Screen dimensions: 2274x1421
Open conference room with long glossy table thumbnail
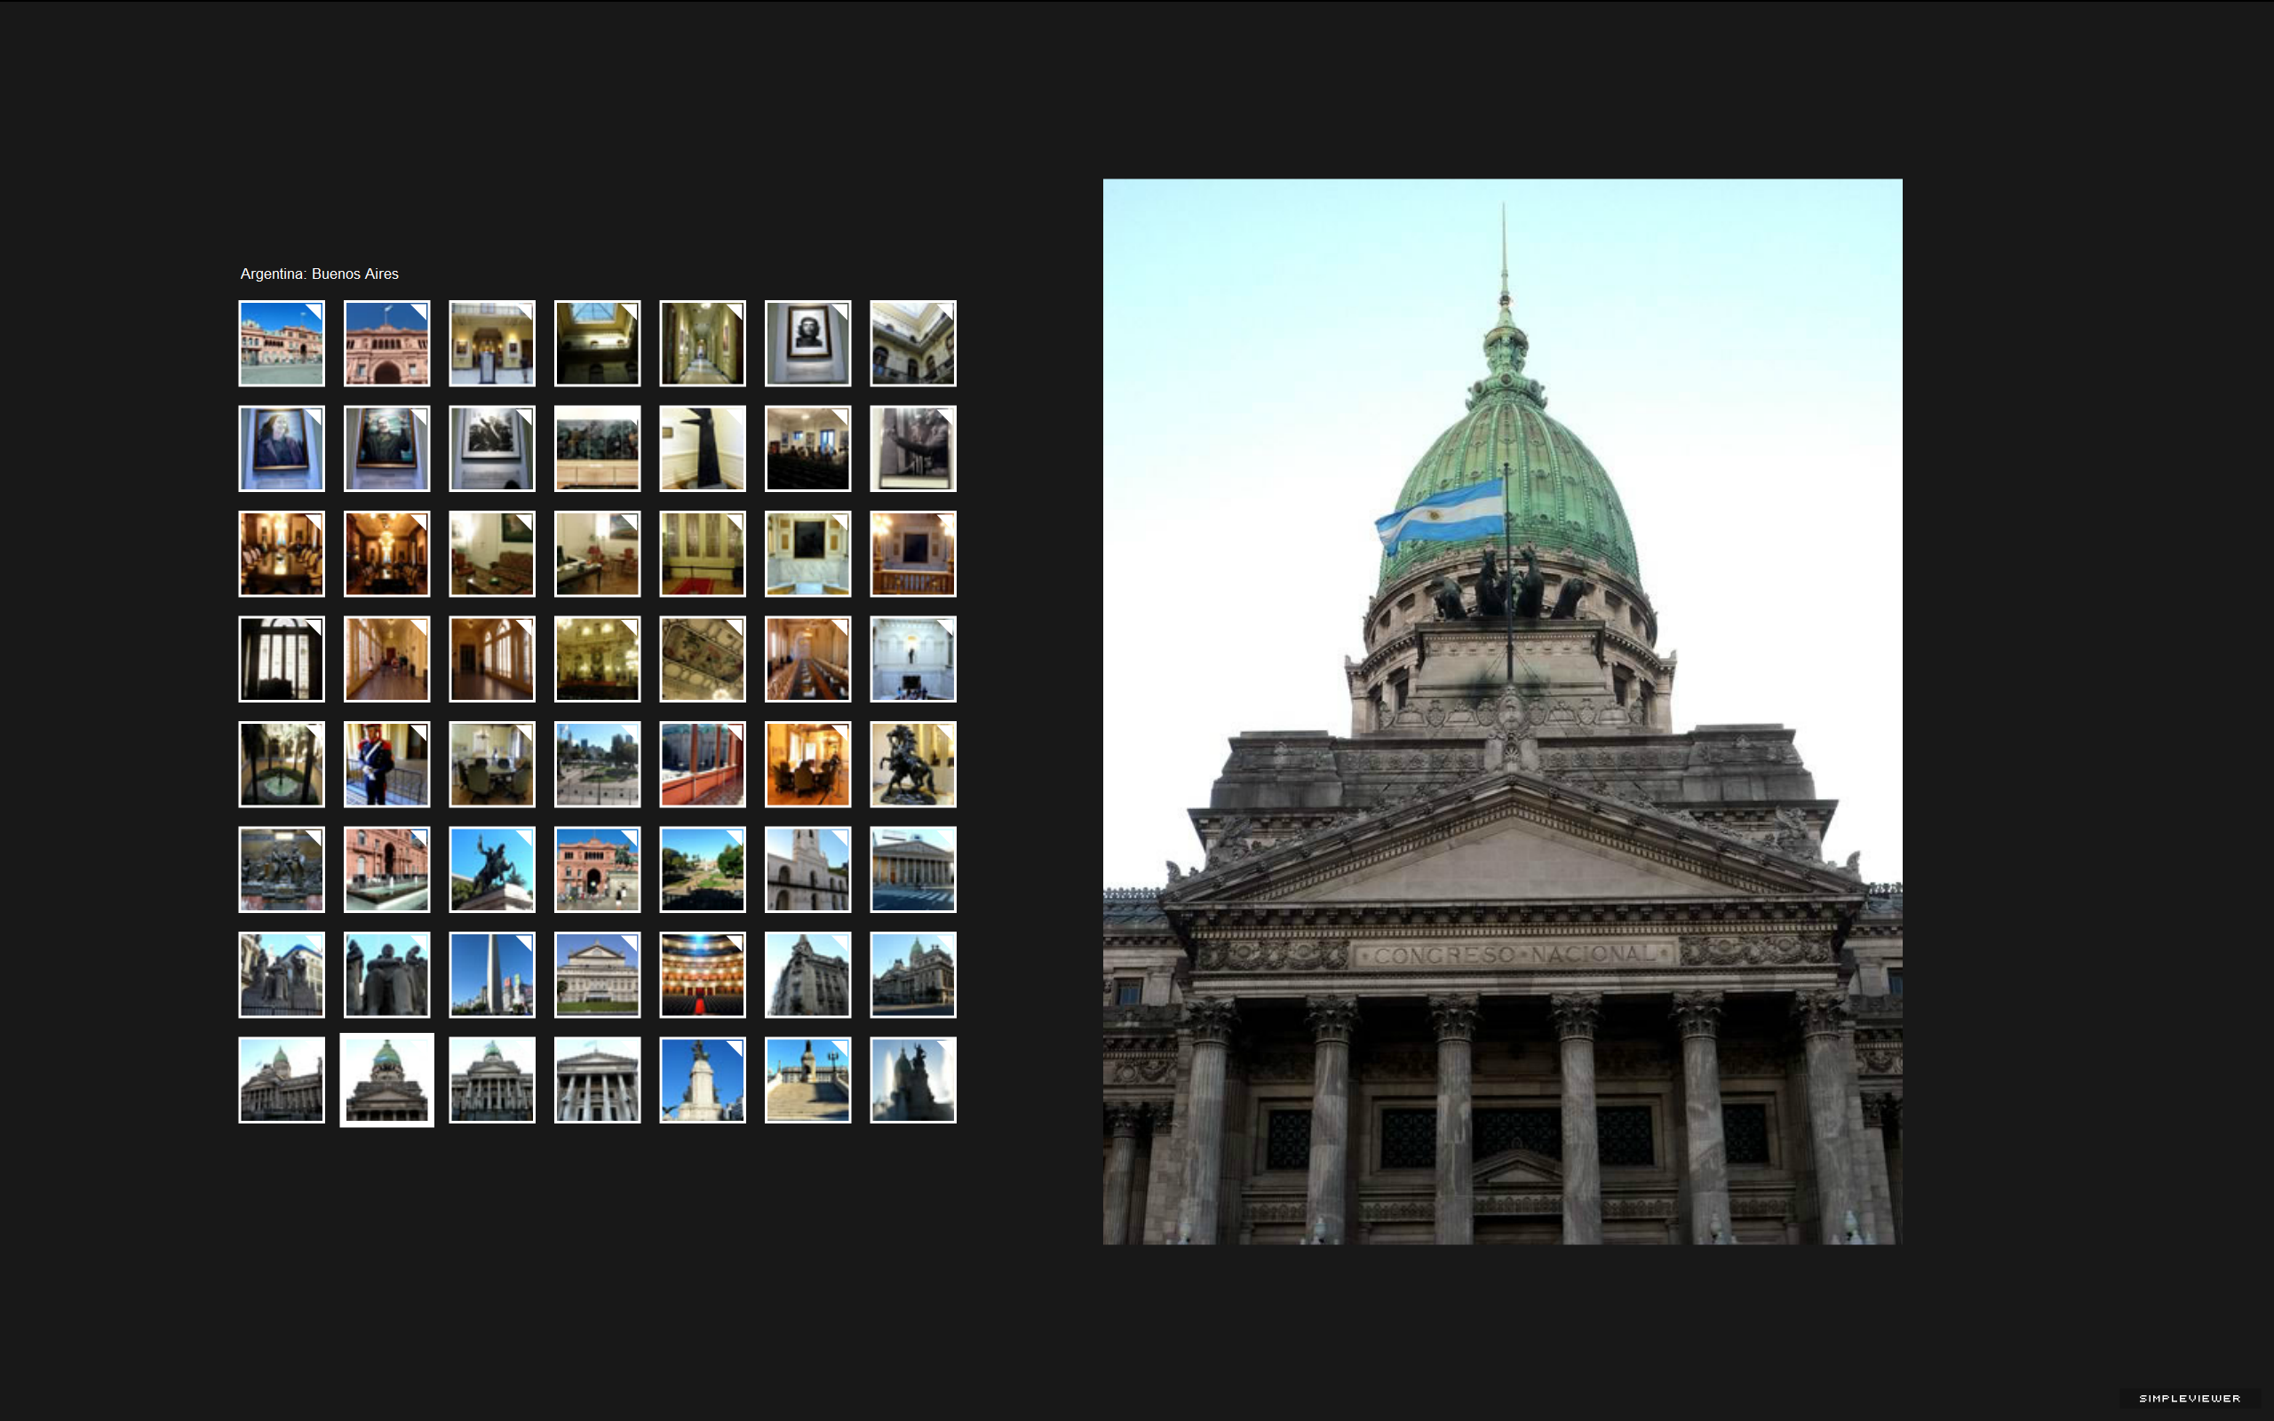[x=282, y=553]
